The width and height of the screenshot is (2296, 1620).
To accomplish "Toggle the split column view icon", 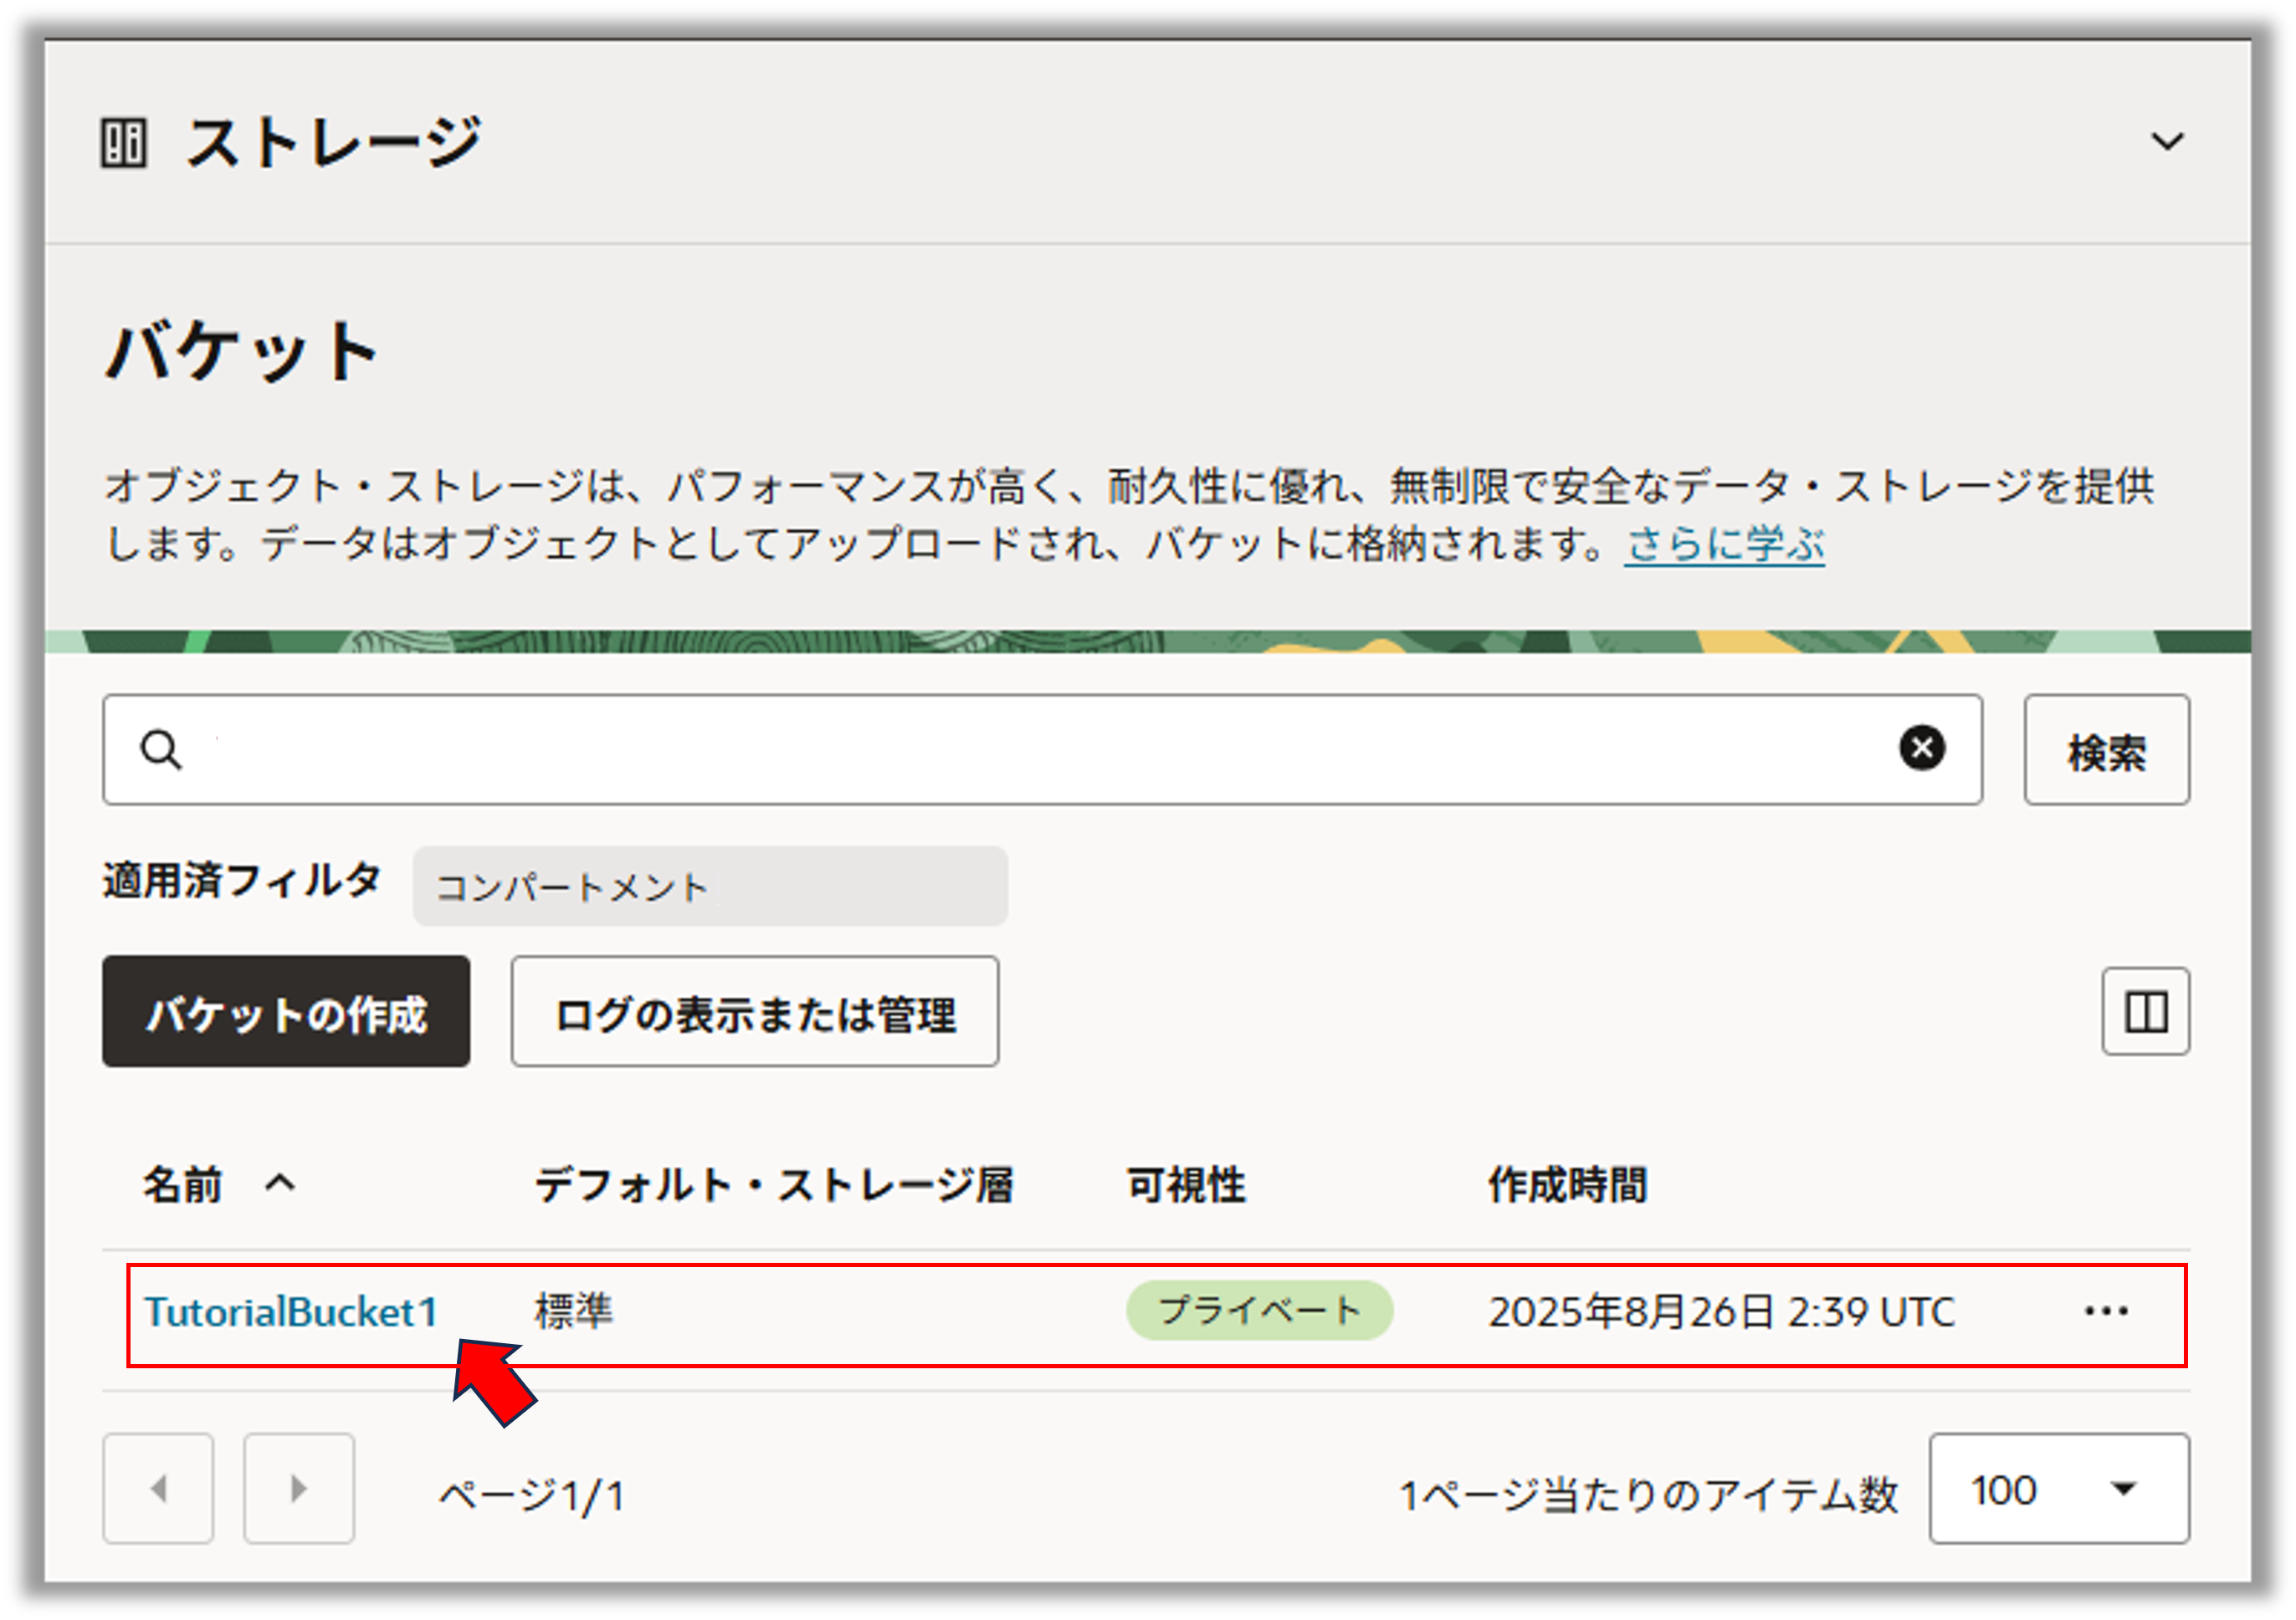I will click(2145, 1011).
